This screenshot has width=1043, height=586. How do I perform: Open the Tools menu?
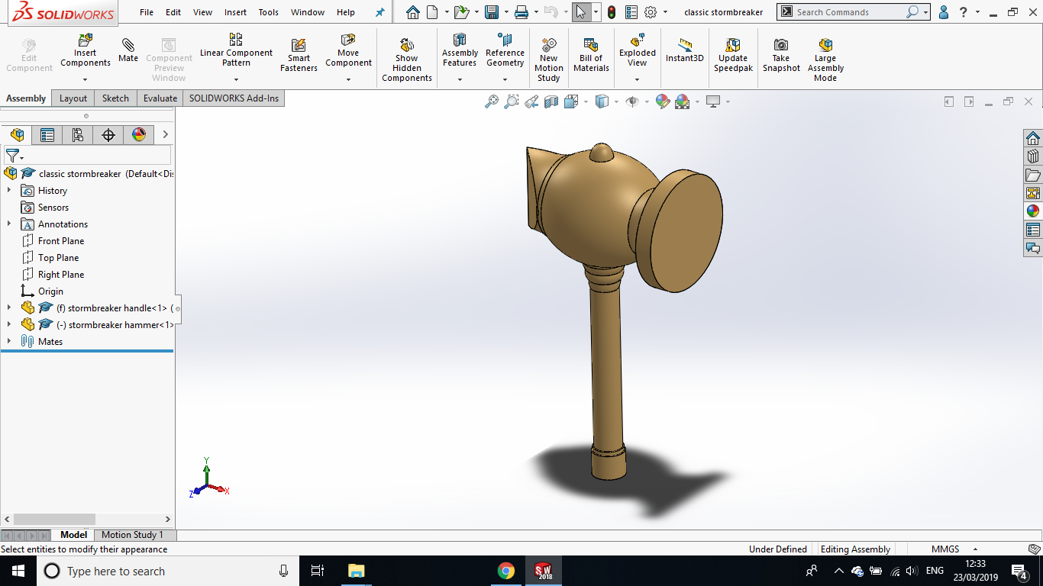point(268,12)
